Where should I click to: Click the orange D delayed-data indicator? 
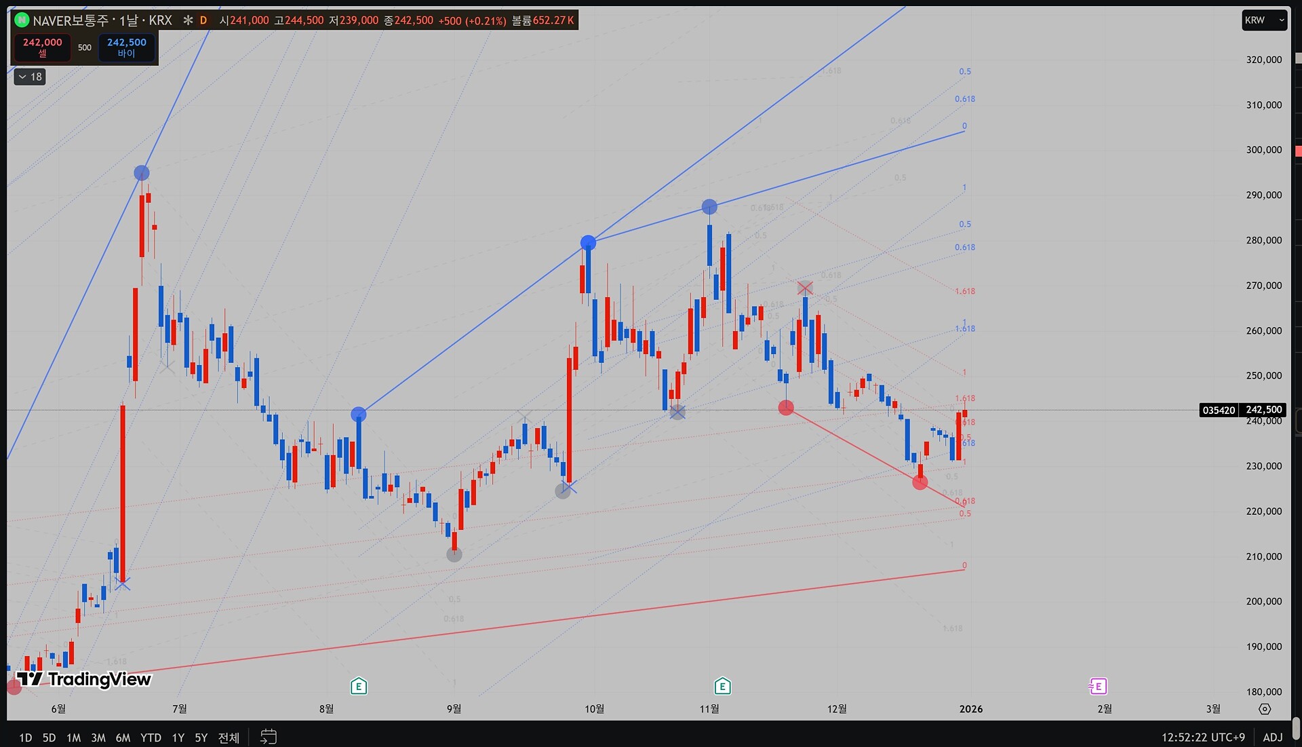pyautogui.click(x=203, y=20)
